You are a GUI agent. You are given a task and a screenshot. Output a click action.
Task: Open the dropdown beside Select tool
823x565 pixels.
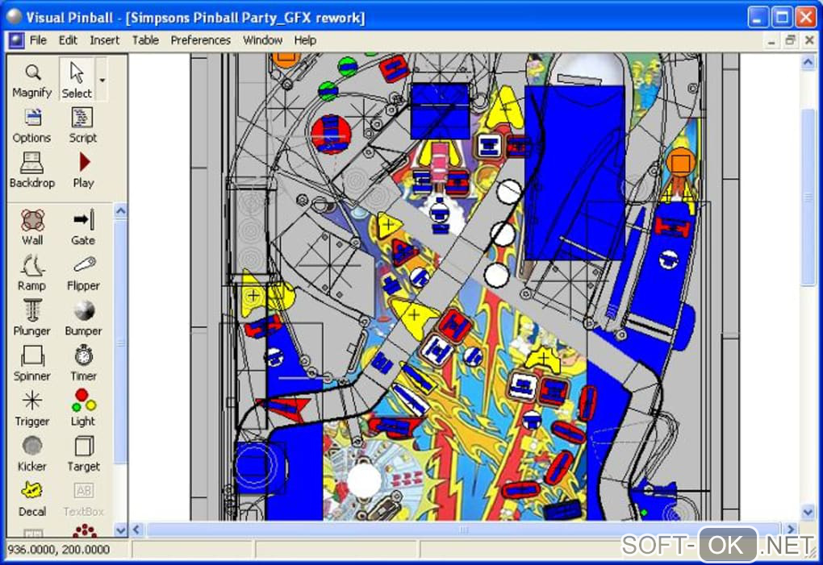102,80
